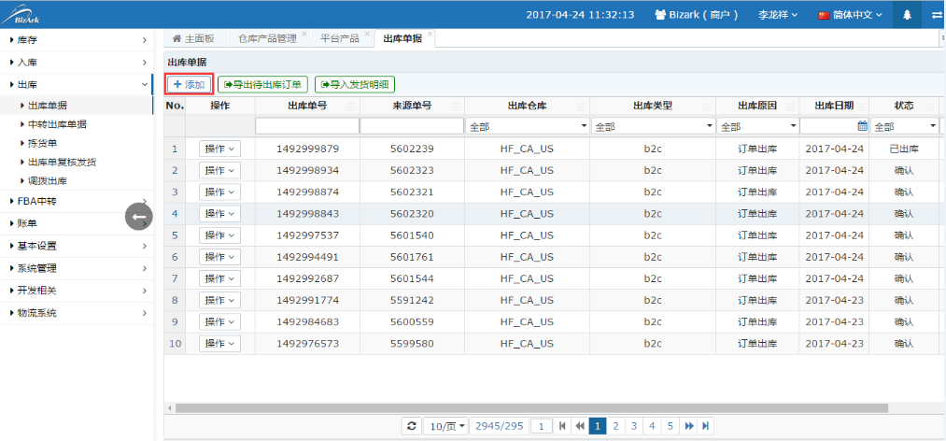Open the 操作 dropdown in row 1
946x441 pixels.
click(219, 149)
